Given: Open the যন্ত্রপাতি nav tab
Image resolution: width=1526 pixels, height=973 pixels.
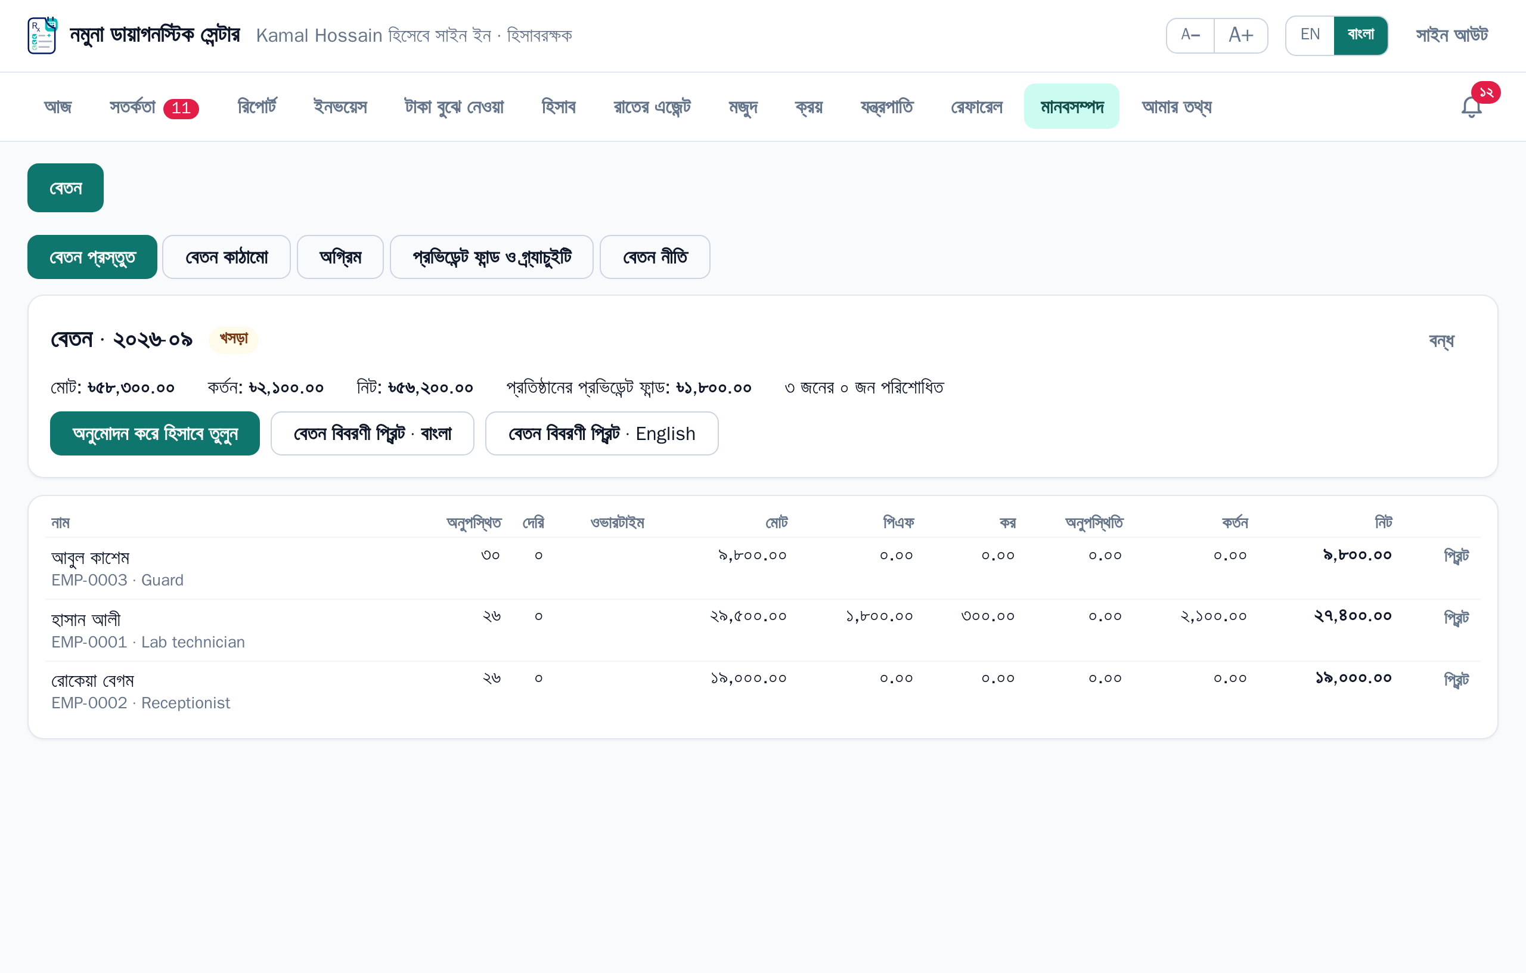Looking at the screenshot, I should tap(886, 107).
